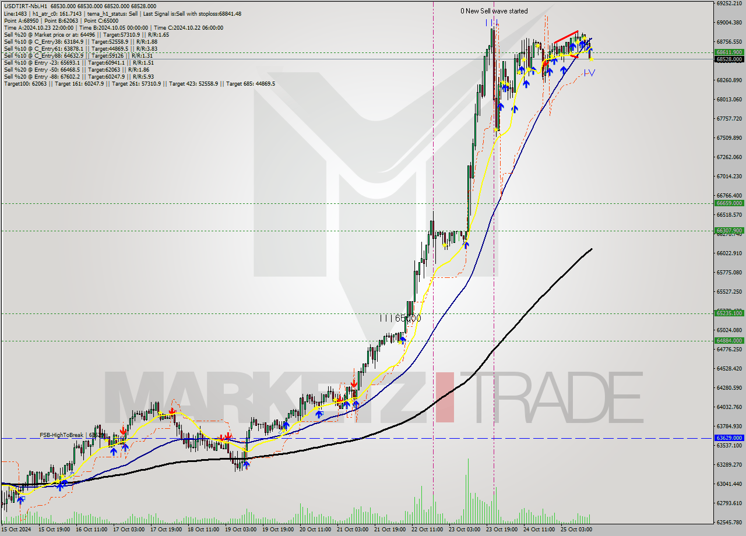The height and width of the screenshot is (536, 746).
Task: Click the '0 New Sell wave started' label
Action: click(x=494, y=11)
